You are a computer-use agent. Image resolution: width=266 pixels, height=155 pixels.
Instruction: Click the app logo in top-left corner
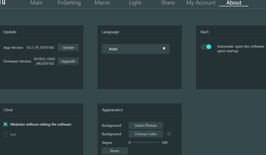tap(2, 3)
